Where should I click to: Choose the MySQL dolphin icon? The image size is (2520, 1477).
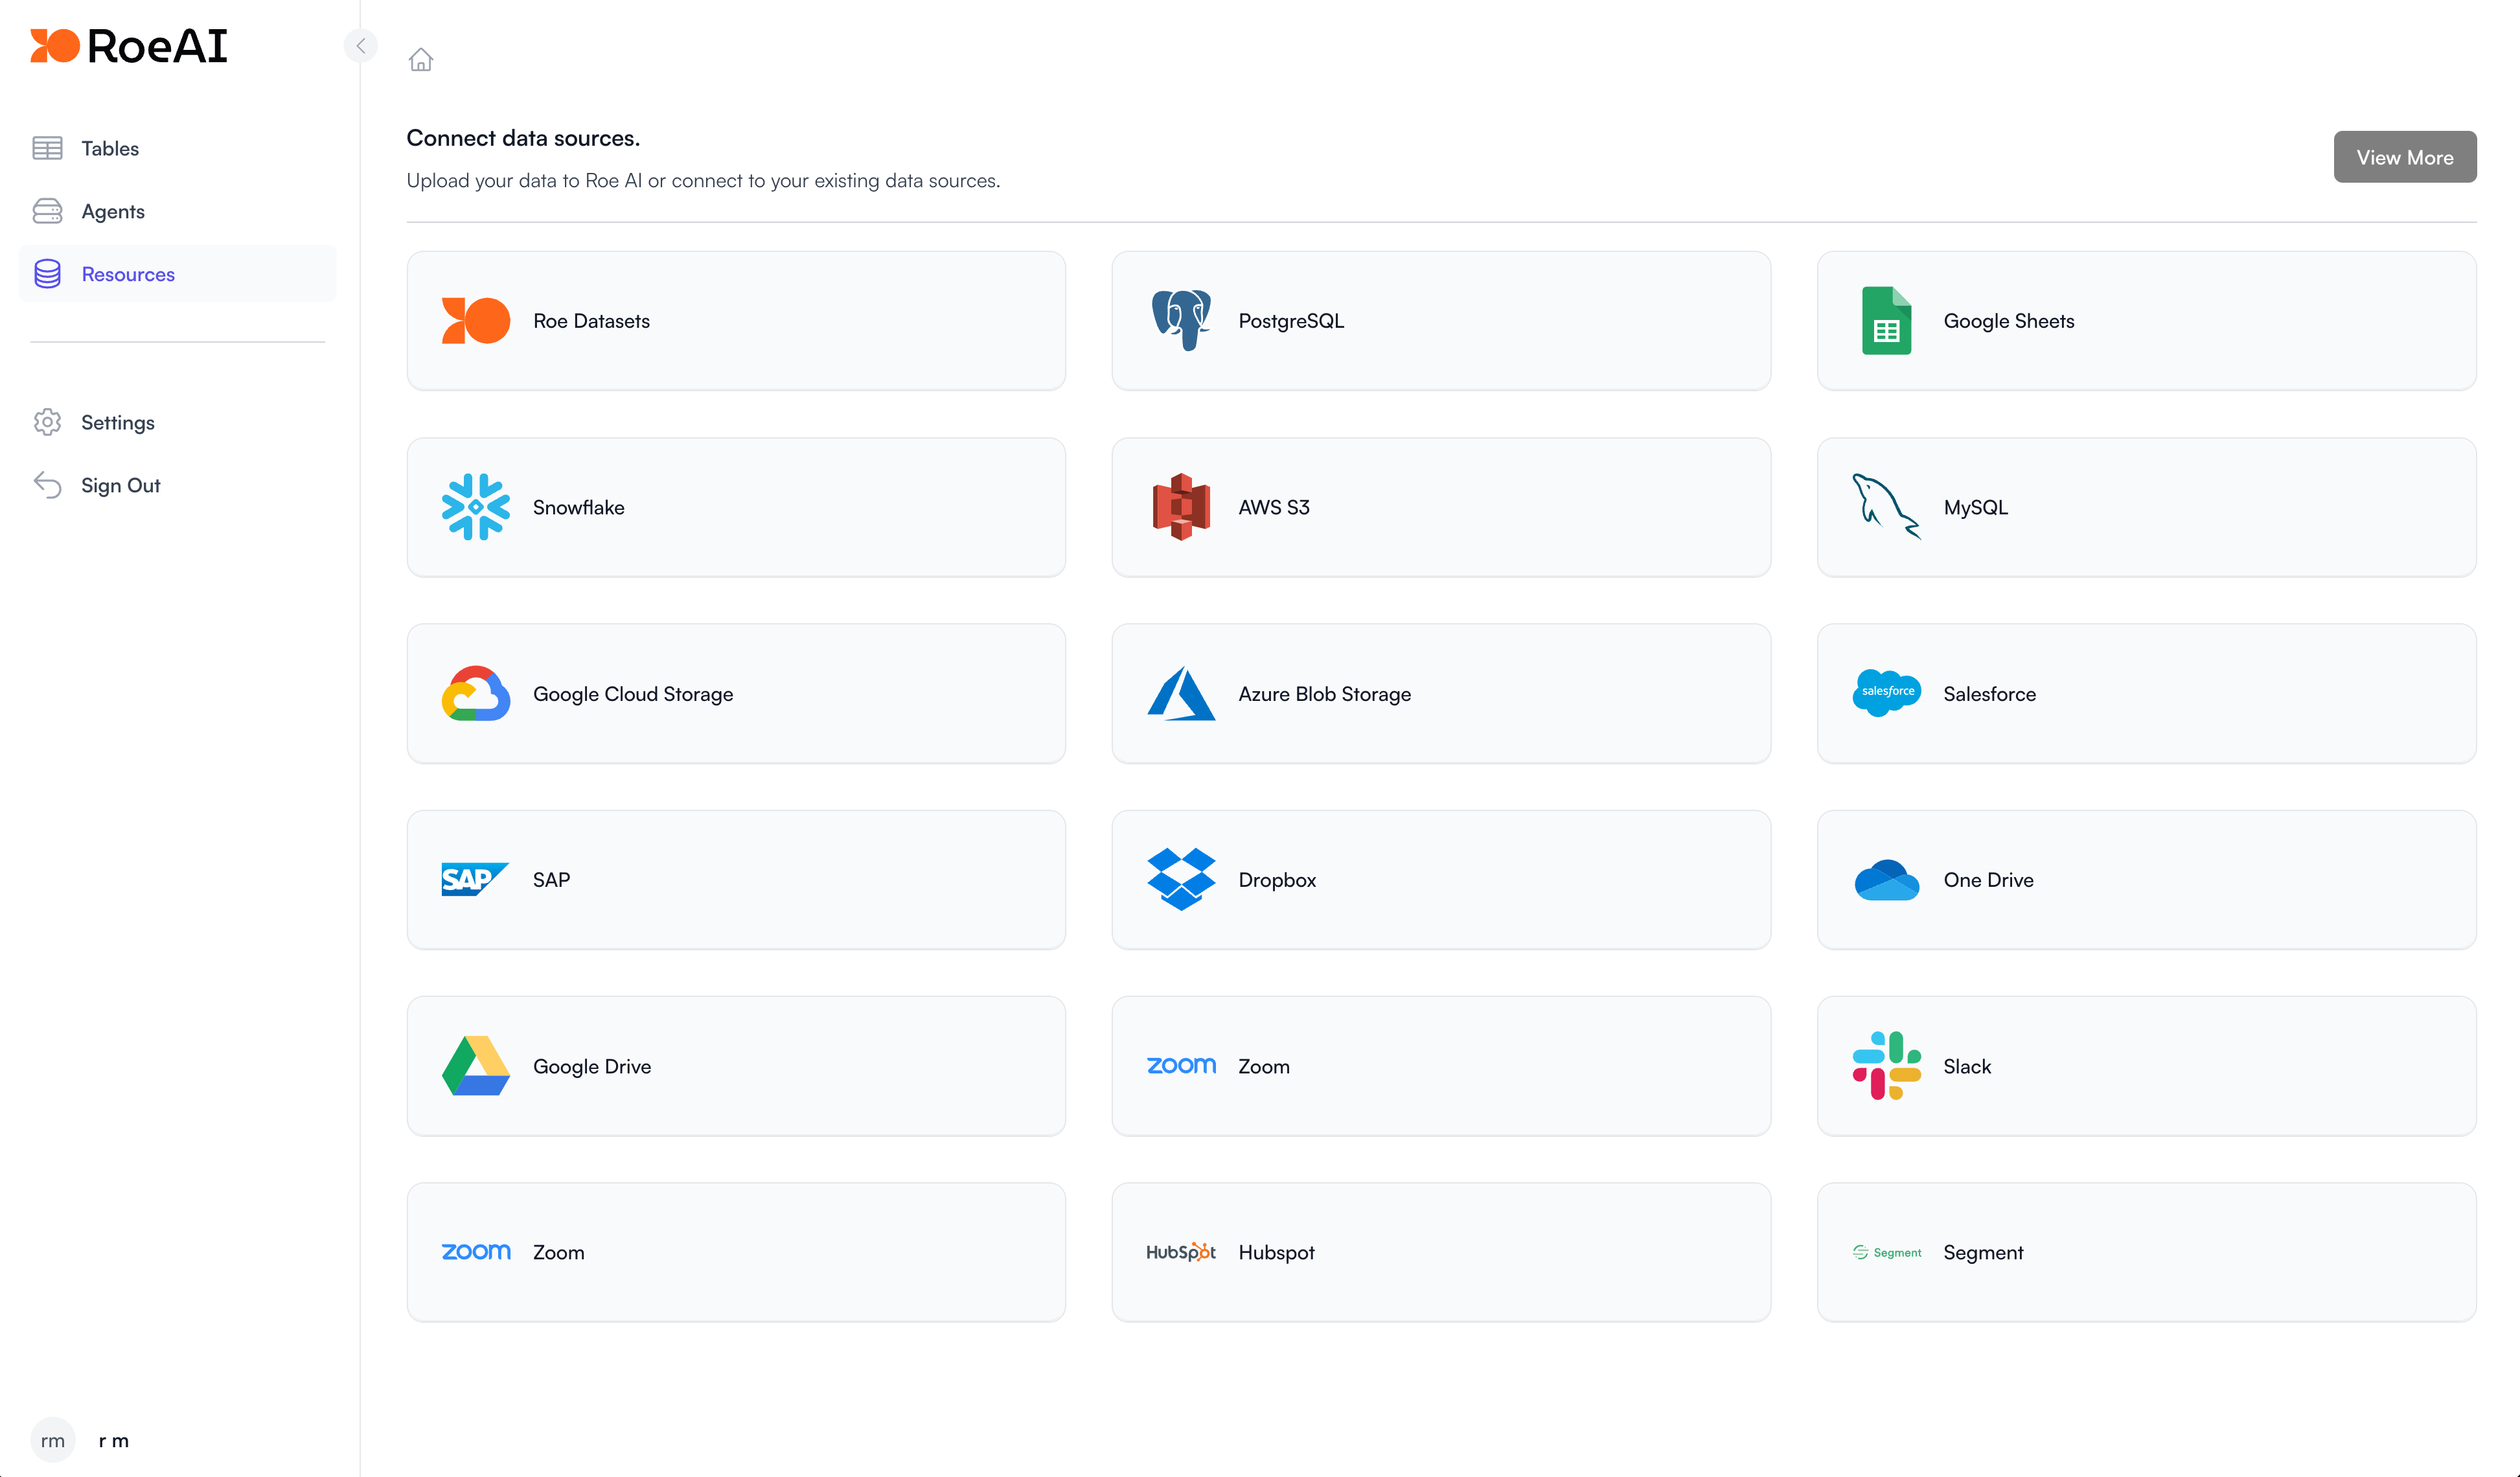[x=1885, y=507]
